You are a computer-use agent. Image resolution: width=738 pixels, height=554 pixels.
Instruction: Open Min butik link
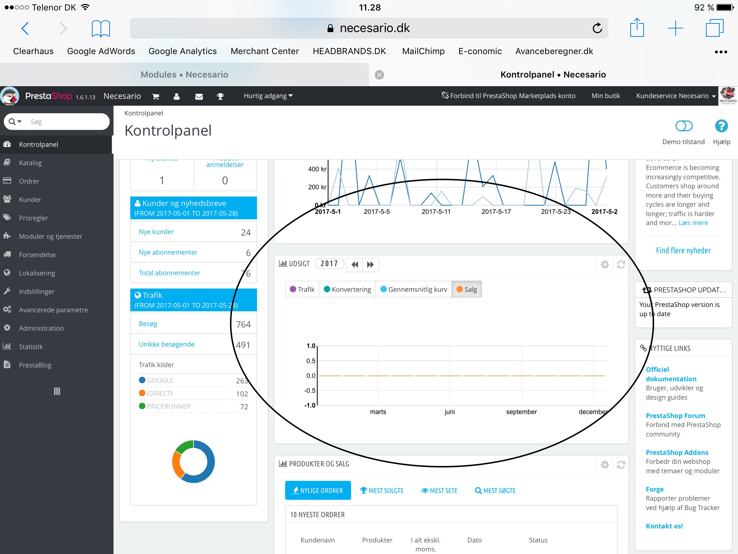606,96
